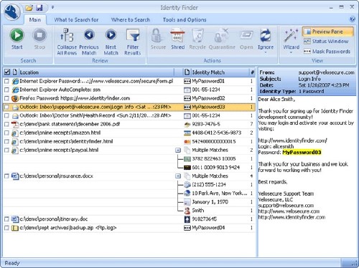Check the Outlook Login Info row checkbox

[6, 107]
